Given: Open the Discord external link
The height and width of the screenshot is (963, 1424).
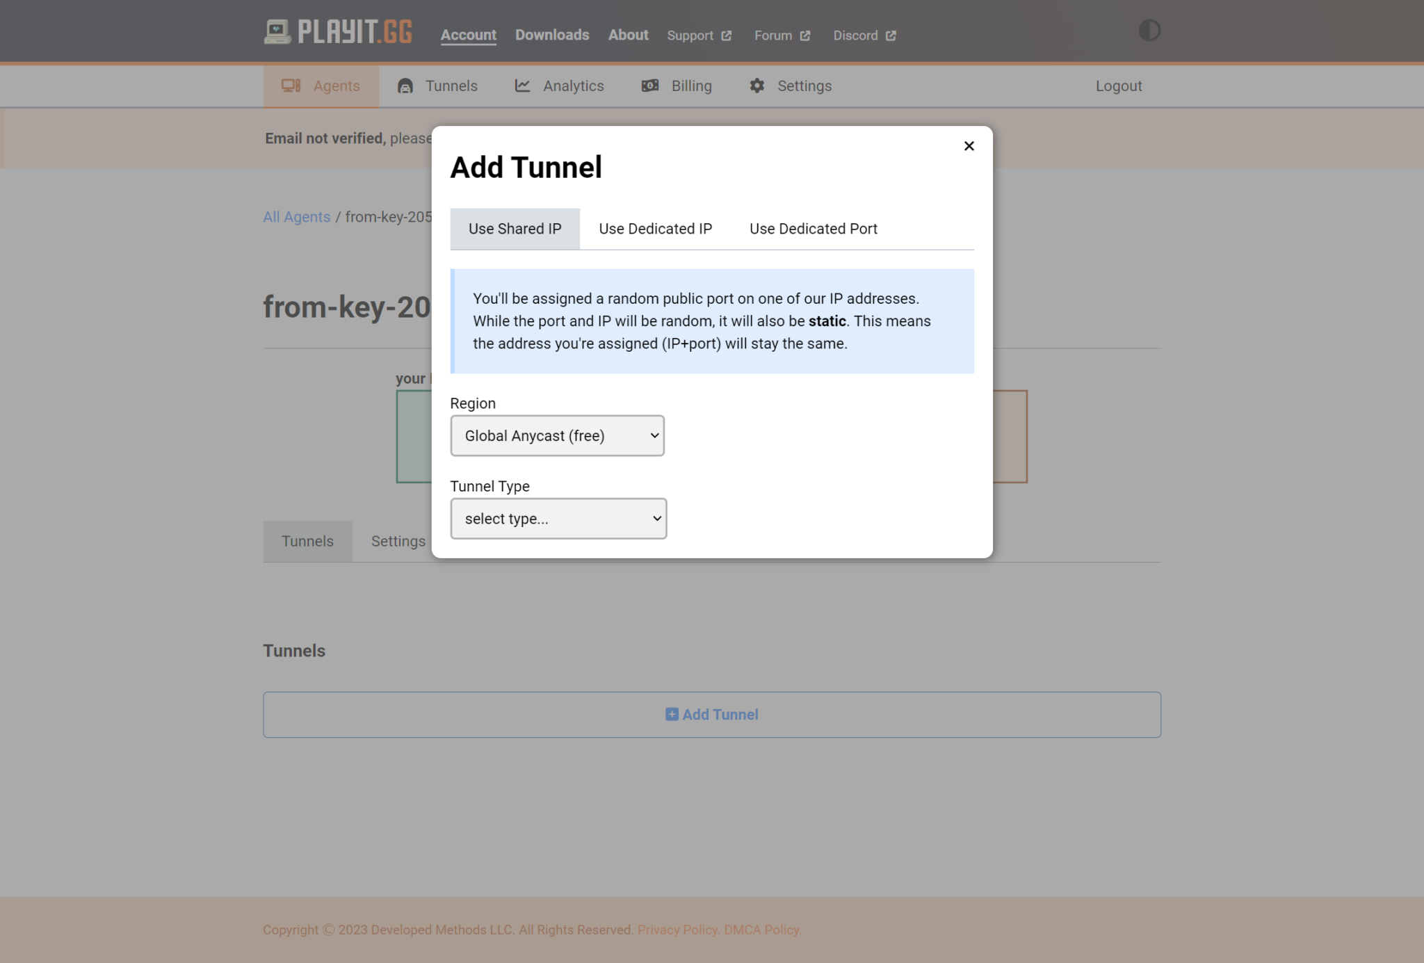Looking at the screenshot, I should 864,35.
